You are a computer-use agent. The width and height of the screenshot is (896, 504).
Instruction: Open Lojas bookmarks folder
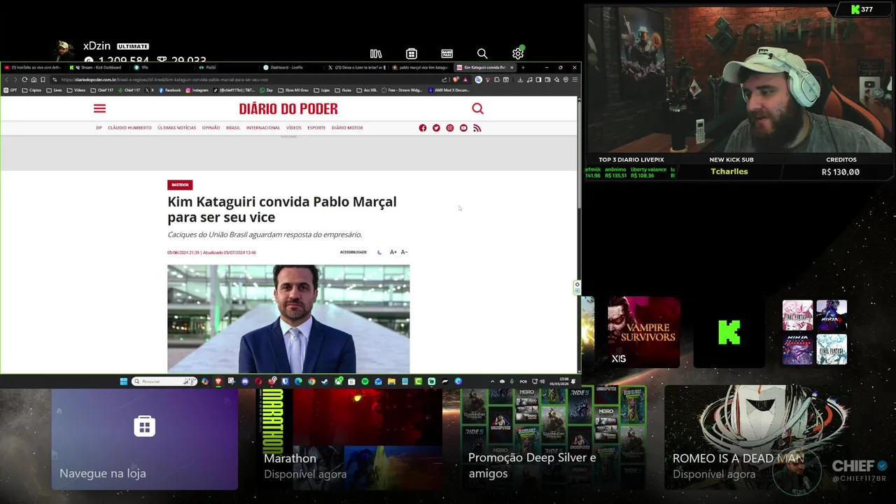[322, 90]
